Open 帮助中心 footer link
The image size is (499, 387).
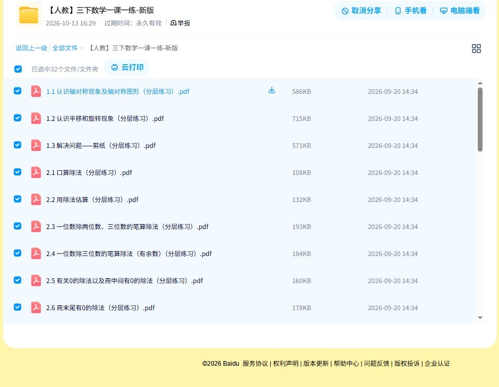346,364
